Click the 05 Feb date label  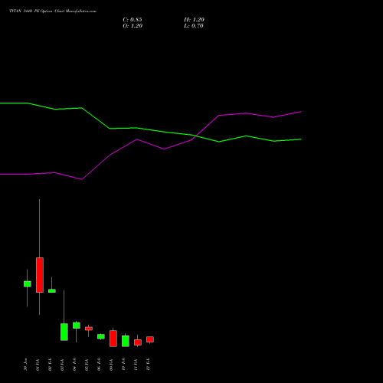coord(87,365)
